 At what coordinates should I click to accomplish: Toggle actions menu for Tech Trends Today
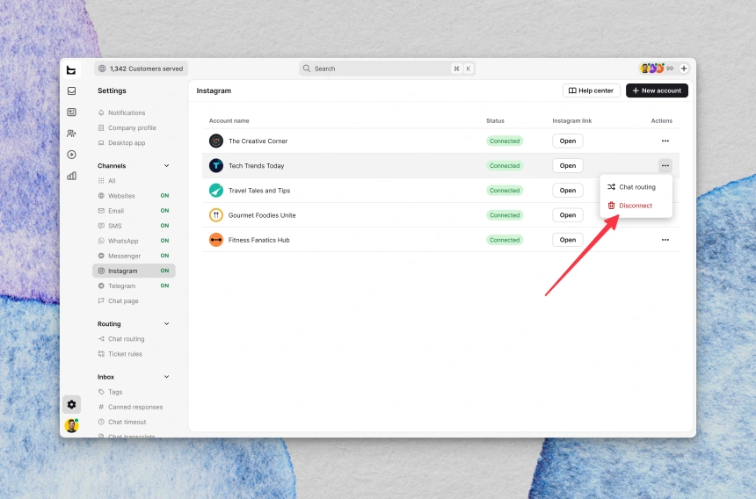coord(665,166)
